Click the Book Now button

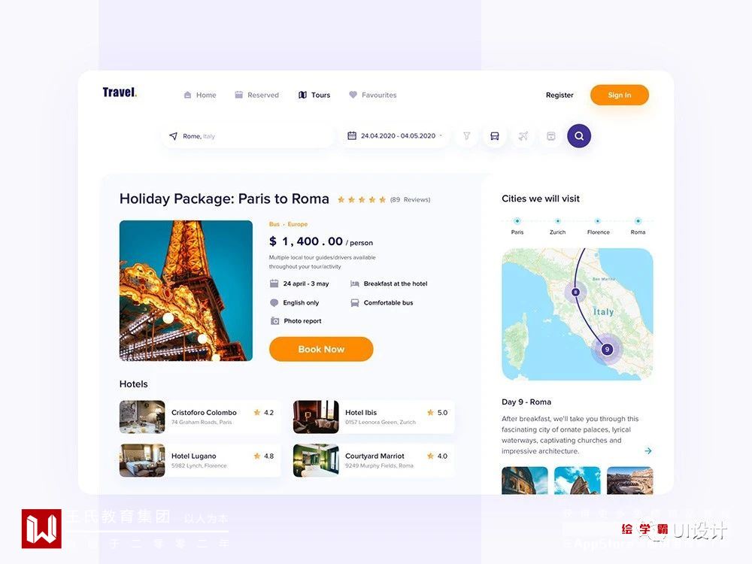coord(321,349)
